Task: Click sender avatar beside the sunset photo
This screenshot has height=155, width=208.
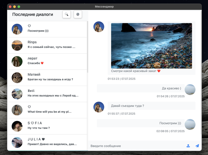Action: point(99,27)
